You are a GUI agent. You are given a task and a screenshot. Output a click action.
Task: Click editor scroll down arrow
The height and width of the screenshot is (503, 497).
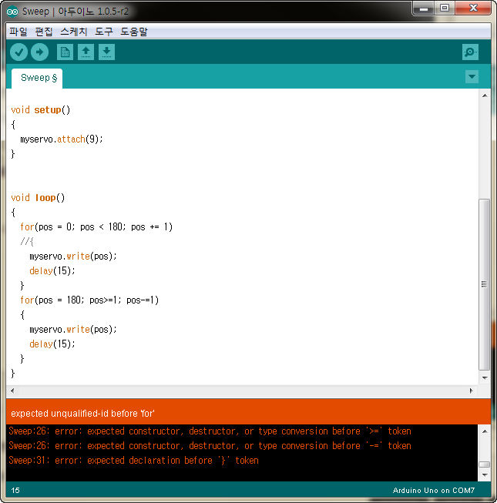click(485, 378)
